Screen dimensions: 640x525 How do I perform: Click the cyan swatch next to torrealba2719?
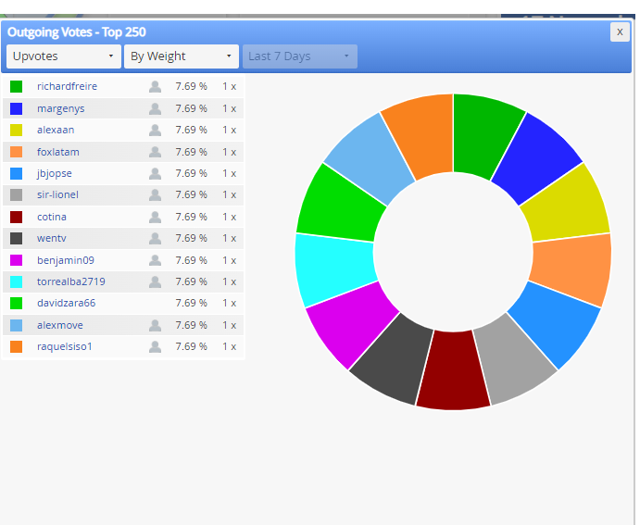pos(17,281)
